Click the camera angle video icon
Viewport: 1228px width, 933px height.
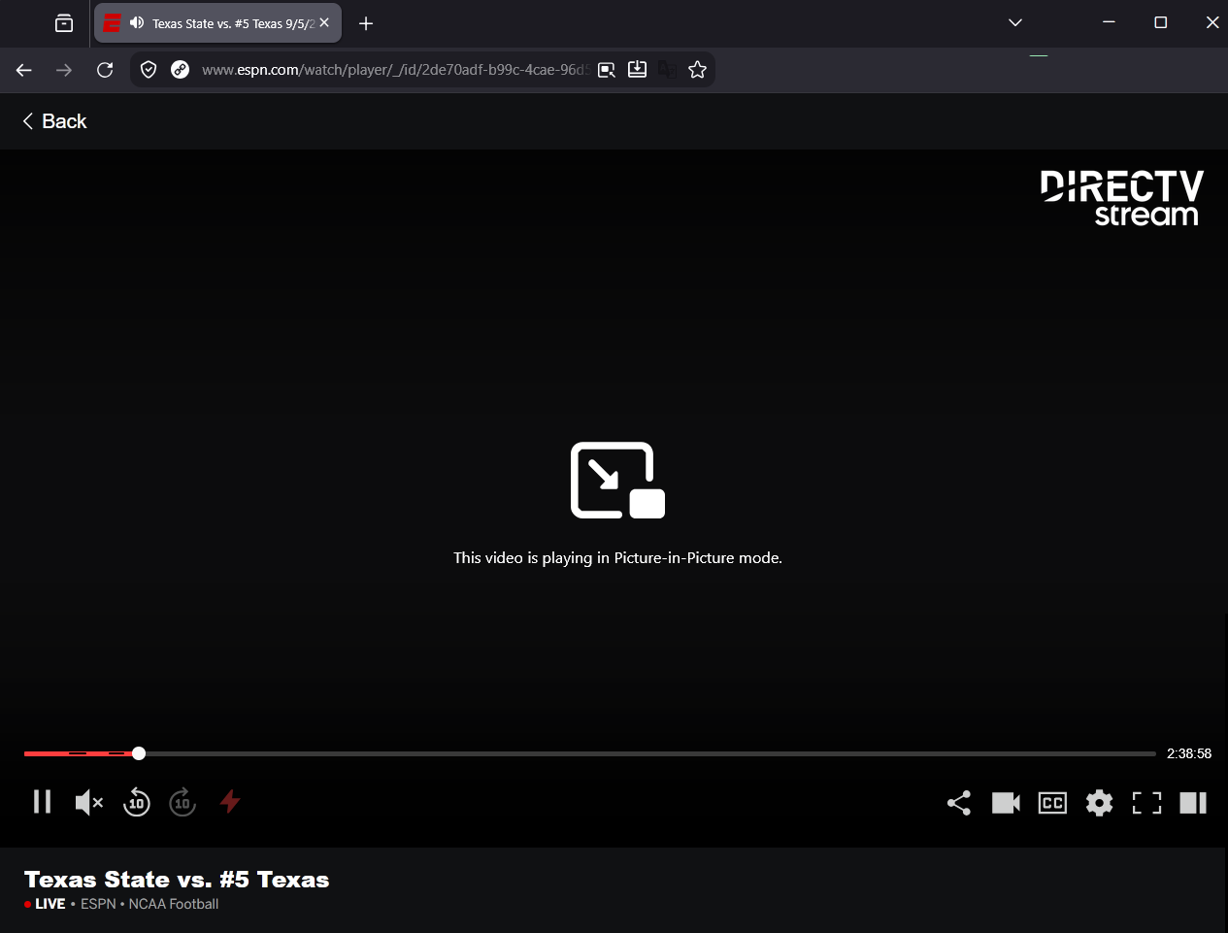coord(1006,803)
